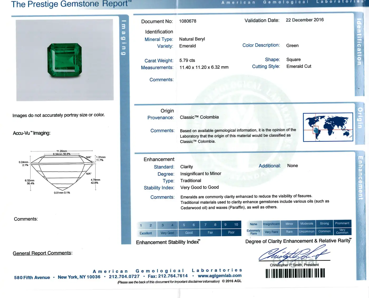The image size is (369, 298).
Task: Click measurements 11.40 x 11.20 x 6.32 mm
Action: coord(204,67)
